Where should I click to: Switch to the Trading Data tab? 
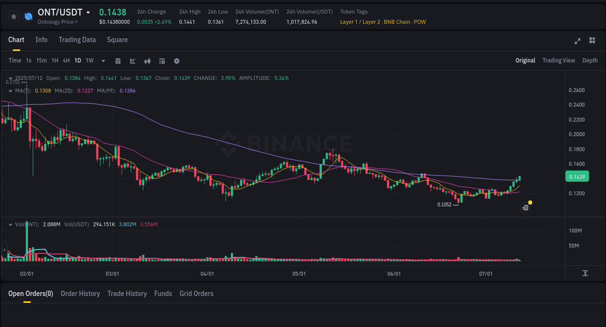point(77,40)
